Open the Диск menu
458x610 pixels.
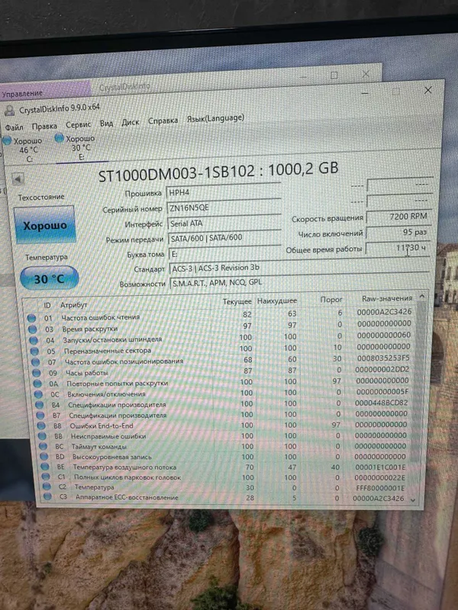coord(131,122)
